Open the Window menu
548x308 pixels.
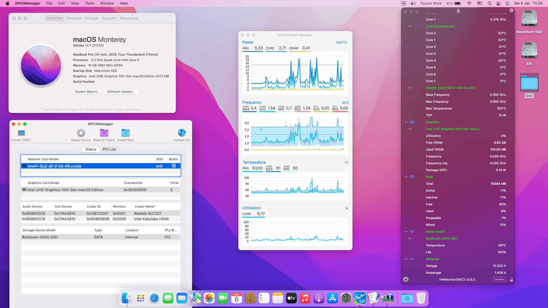107,3
